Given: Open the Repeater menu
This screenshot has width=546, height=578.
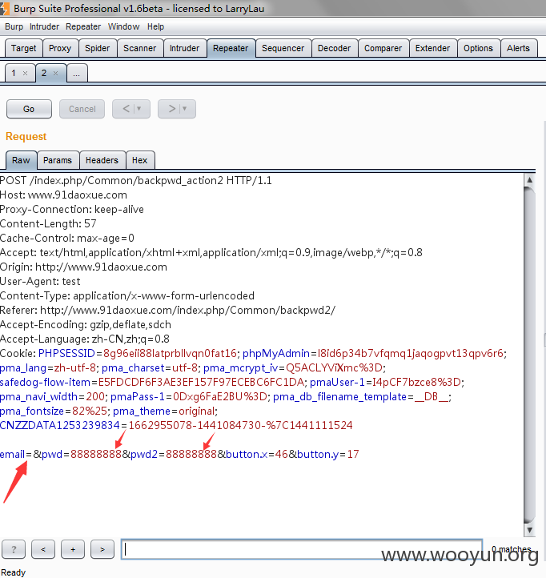Looking at the screenshot, I should click(x=83, y=26).
